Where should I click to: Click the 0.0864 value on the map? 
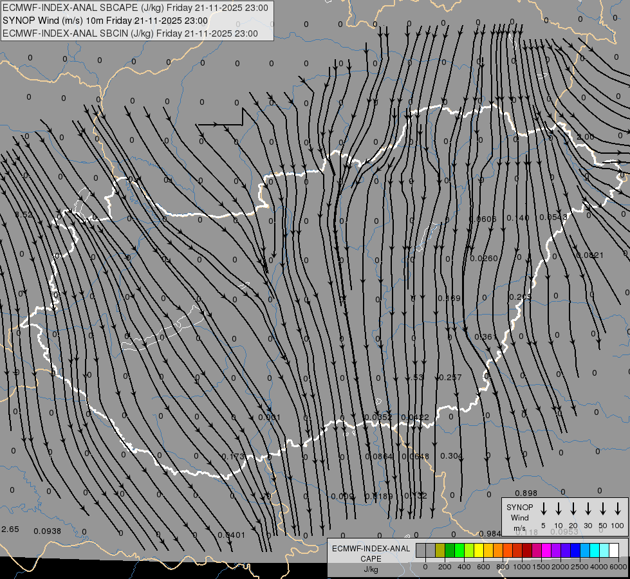coord(378,457)
